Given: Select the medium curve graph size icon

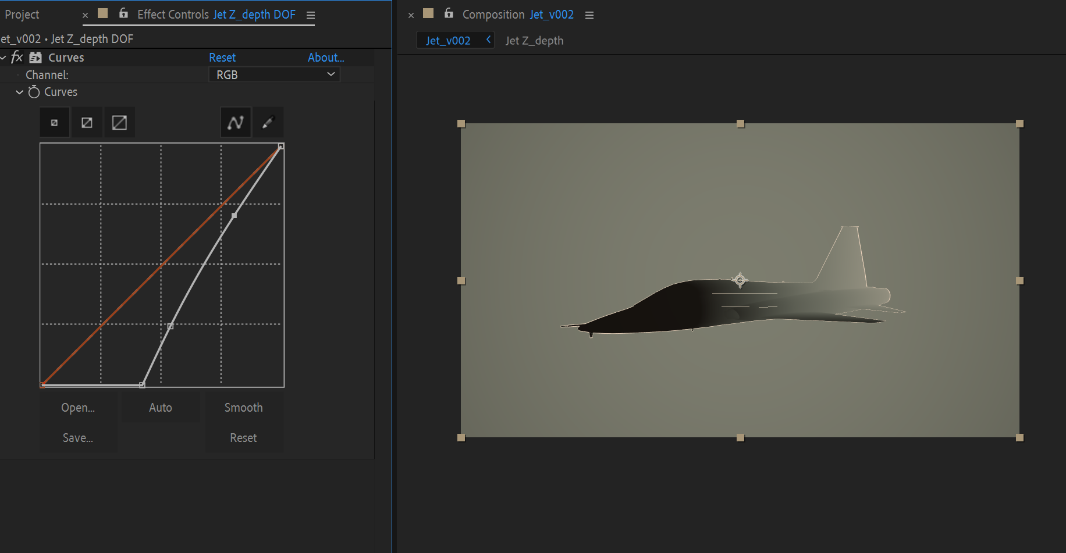Looking at the screenshot, I should [x=87, y=123].
